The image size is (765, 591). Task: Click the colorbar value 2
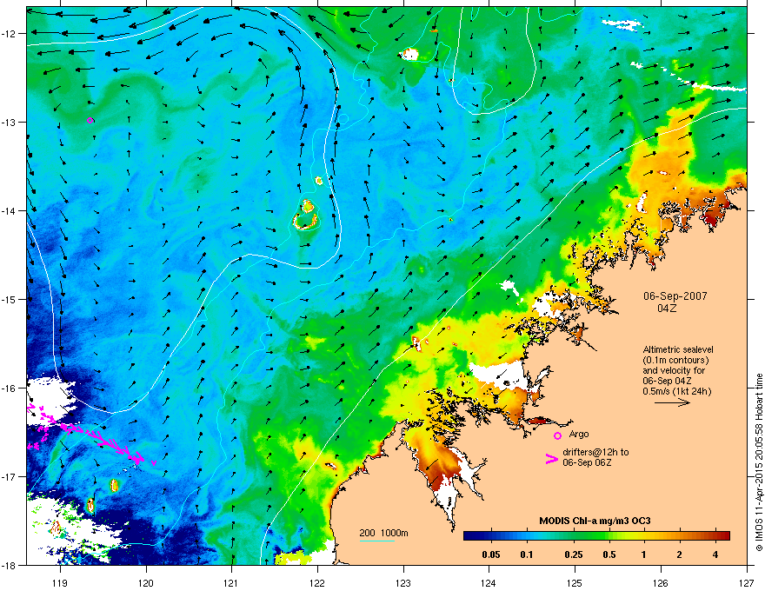(680, 554)
